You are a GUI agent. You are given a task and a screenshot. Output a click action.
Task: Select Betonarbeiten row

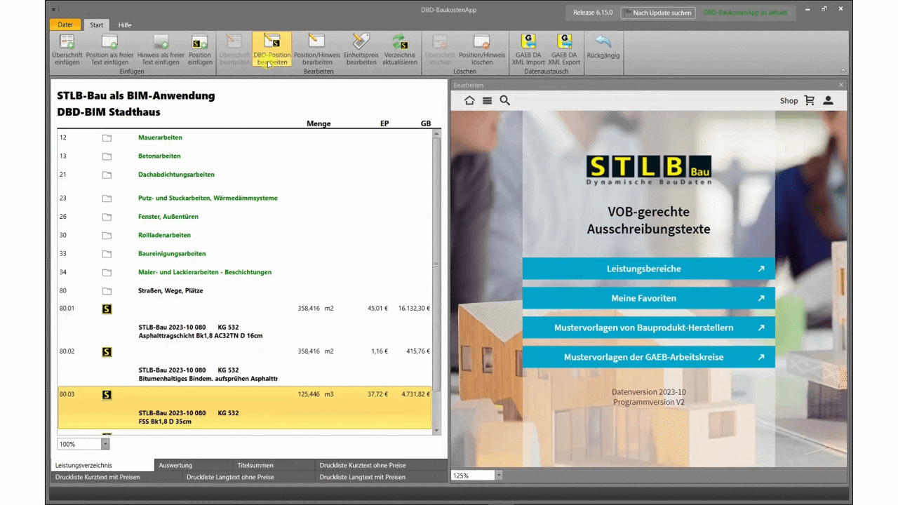pyautogui.click(x=245, y=156)
